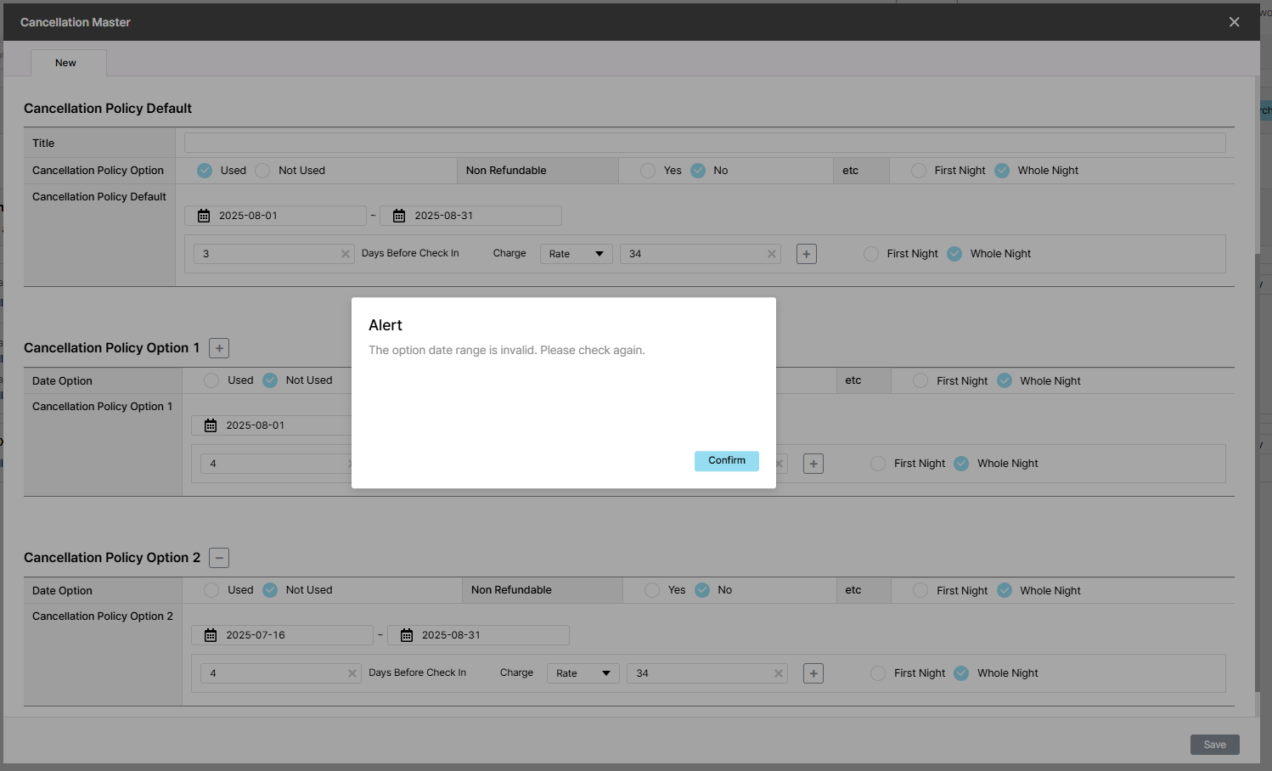Open calendar for Option 2 end date 2025-08-31

click(x=407, y=635)
